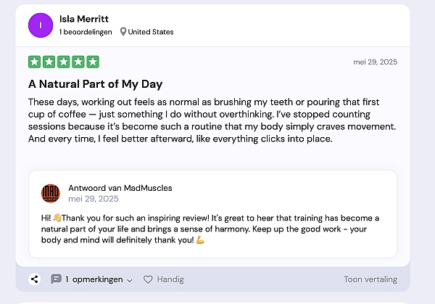
Task: Click the flexed bicep emoji in reply
Action: click(x=200, y=240)
